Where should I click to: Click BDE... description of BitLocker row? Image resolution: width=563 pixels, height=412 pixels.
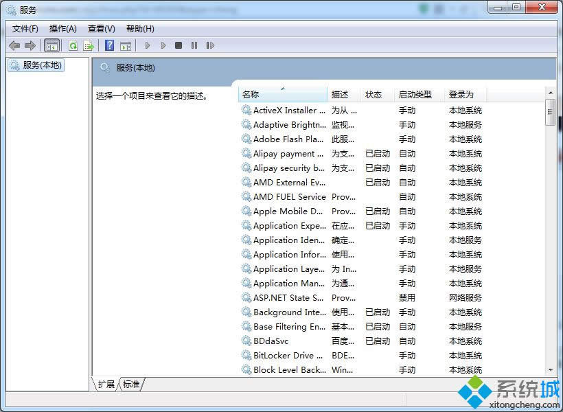(x=343, y=355)
